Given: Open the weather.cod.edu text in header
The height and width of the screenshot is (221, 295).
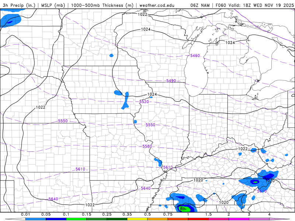Looking at the screenshot, I should coord(157,5).
